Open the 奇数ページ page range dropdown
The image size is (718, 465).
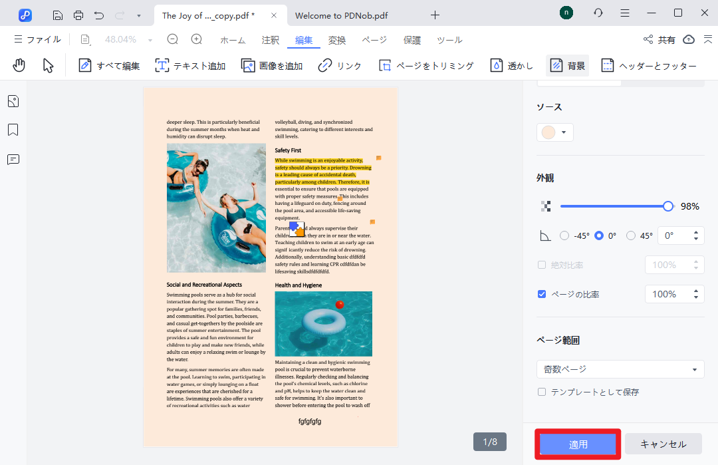point(620,369)
